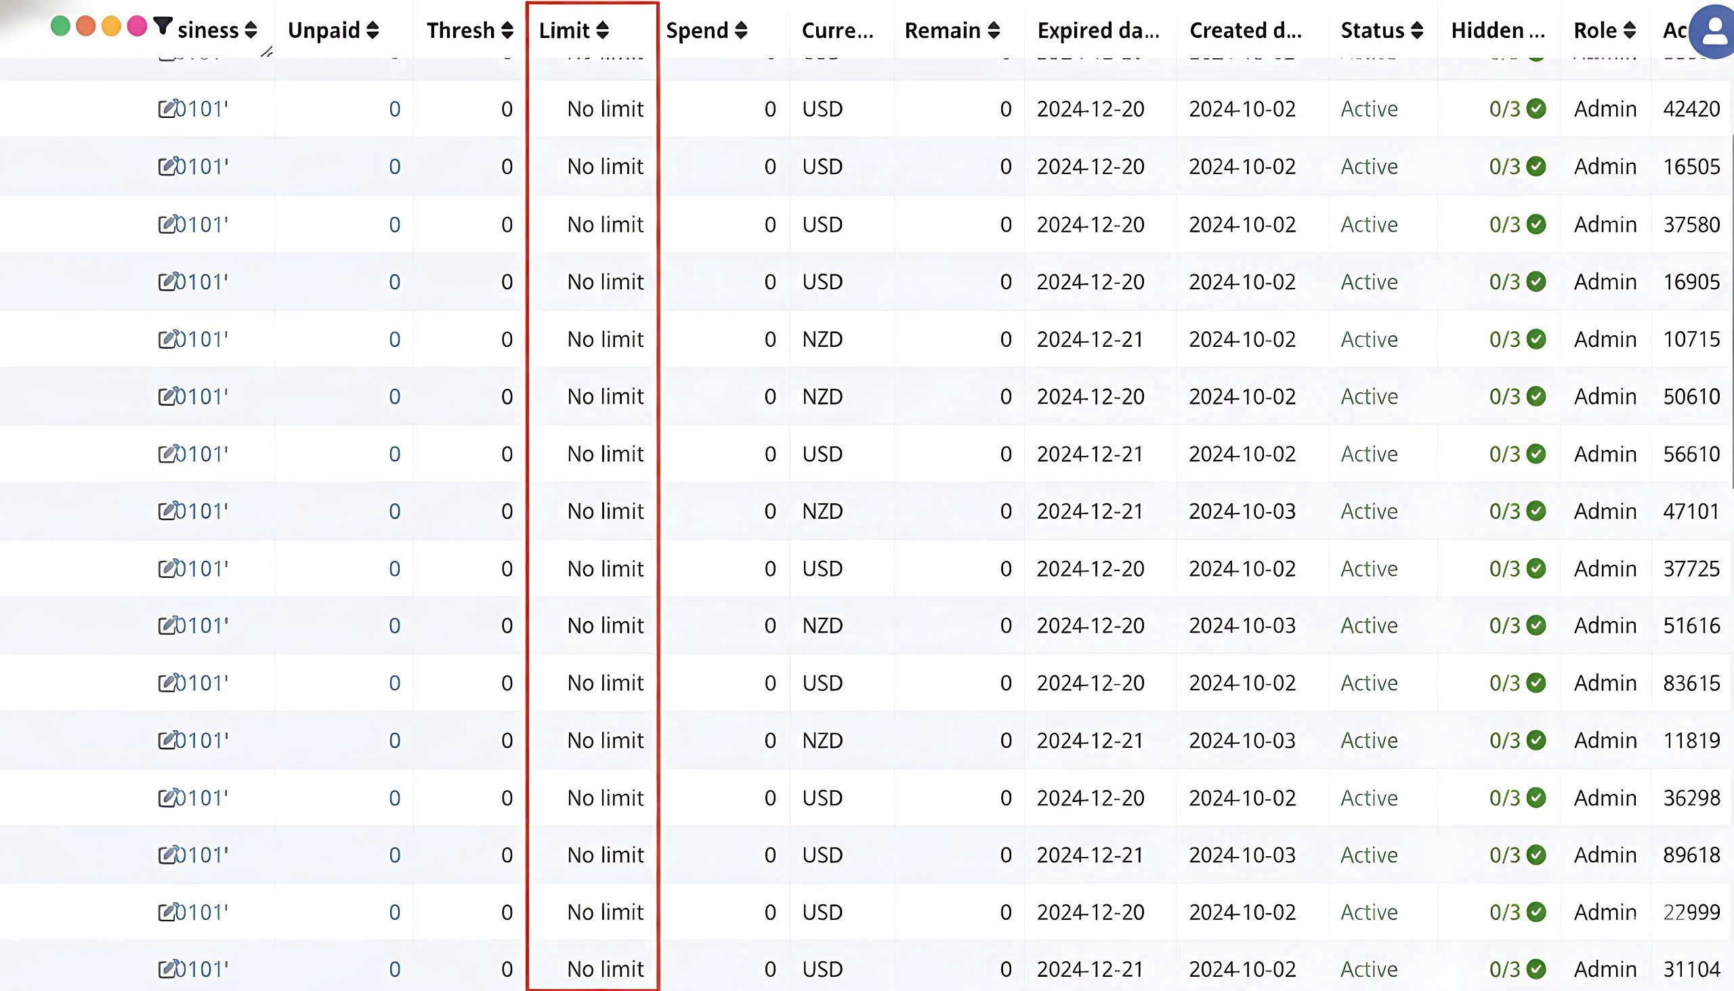Sort the table by Spend column
The width and height of the screenshot is (1734, 991).
[x=741, y=30]
